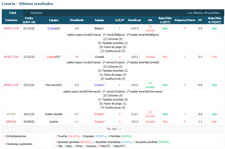This screenshot has width=225, height=149.
Task: Click the HT score 1-1
Action: 200,122
